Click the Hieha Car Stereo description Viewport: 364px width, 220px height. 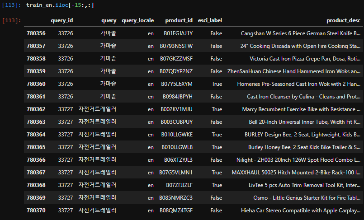coord(301,210)
